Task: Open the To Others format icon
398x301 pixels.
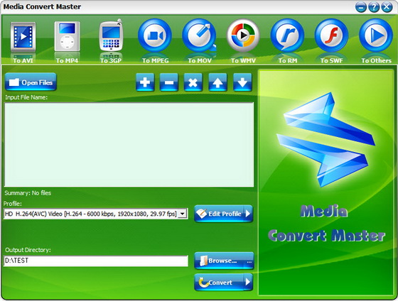Action: point(376,35)
